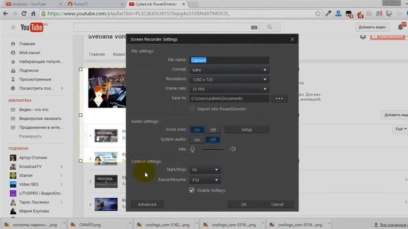Open YouTube notifications bell

click(401, 27)
